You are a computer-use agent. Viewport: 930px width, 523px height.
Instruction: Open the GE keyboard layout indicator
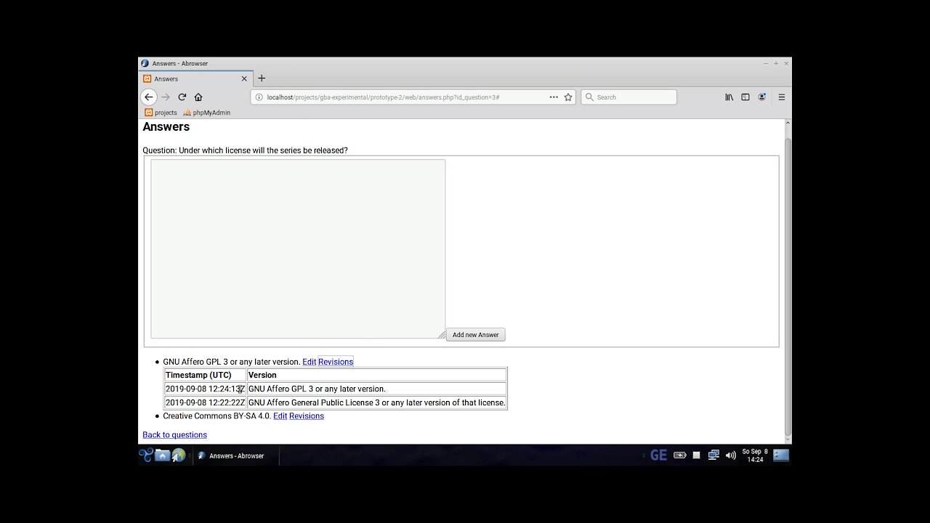[658, 455]
